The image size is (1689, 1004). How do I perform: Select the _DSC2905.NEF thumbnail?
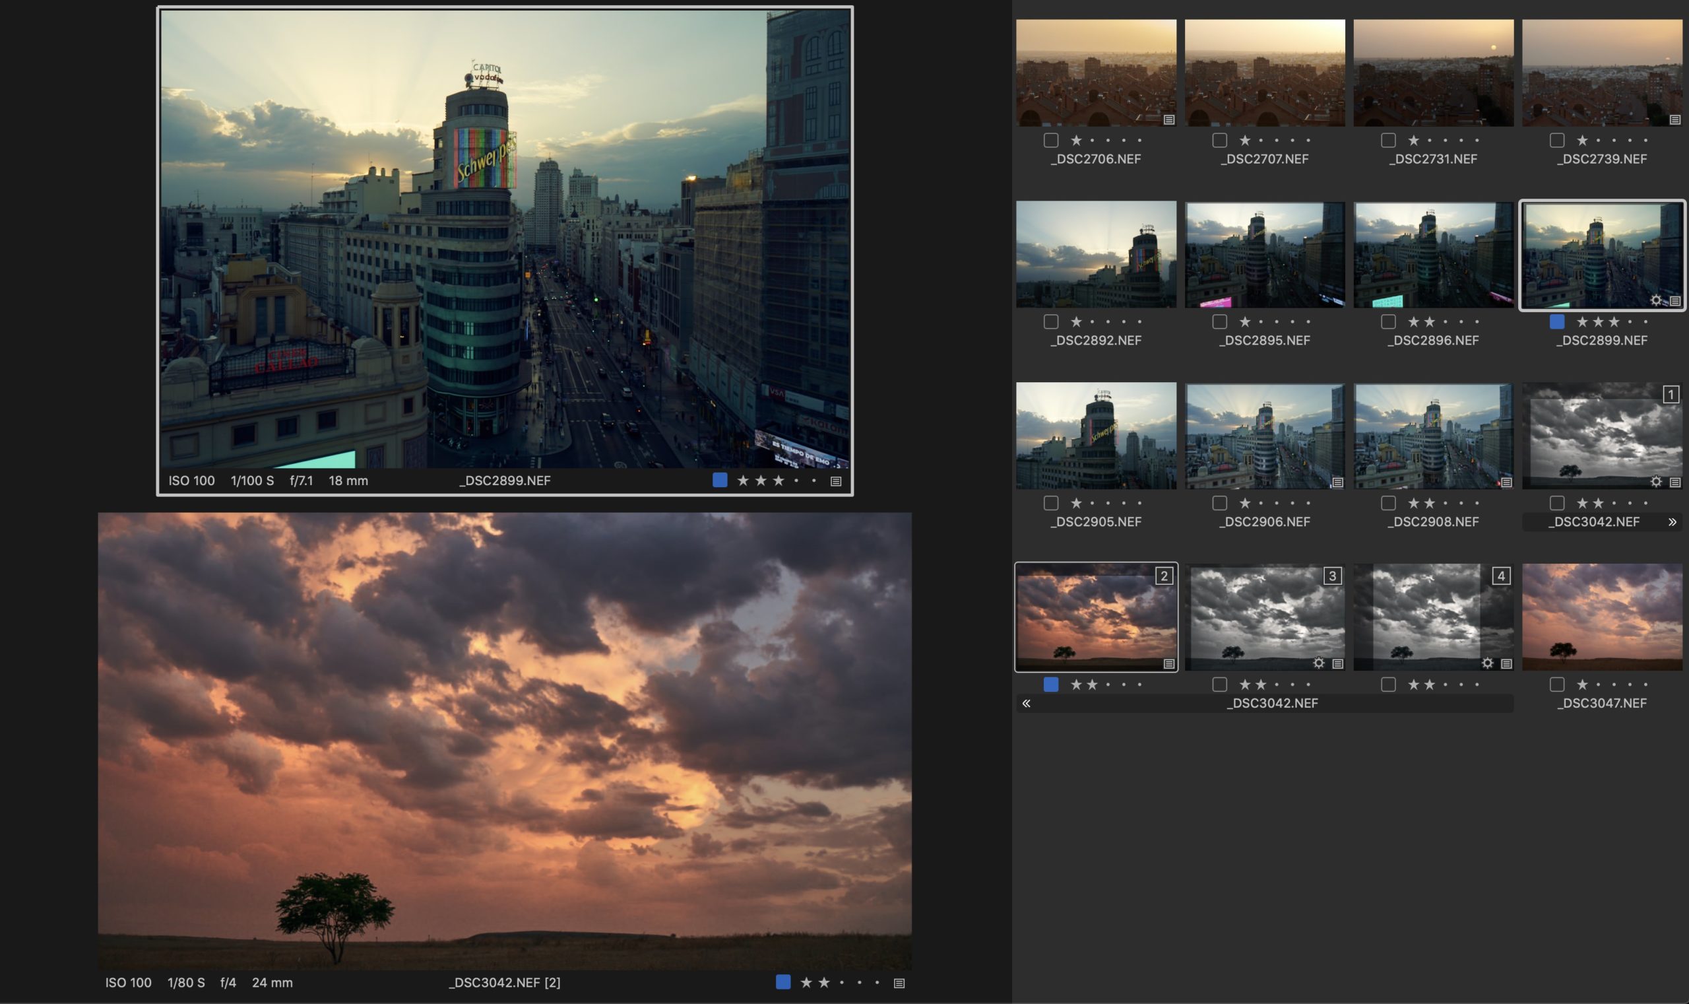[x=1096, y=436]
